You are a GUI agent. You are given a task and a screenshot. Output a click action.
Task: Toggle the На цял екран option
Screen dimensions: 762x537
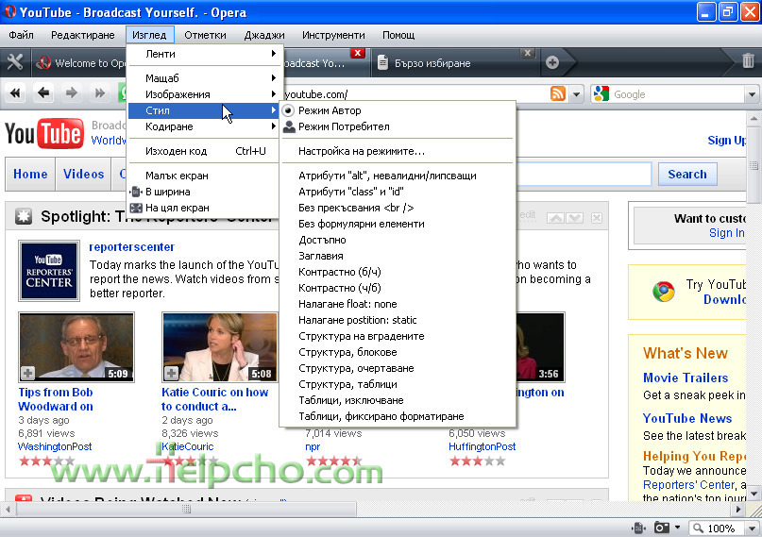202,208
